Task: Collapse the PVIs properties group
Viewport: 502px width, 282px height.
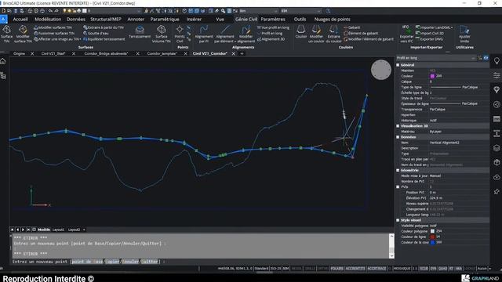Action: [x=398, y=187]
